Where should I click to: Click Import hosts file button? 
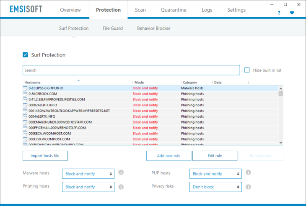click(45, 156)
